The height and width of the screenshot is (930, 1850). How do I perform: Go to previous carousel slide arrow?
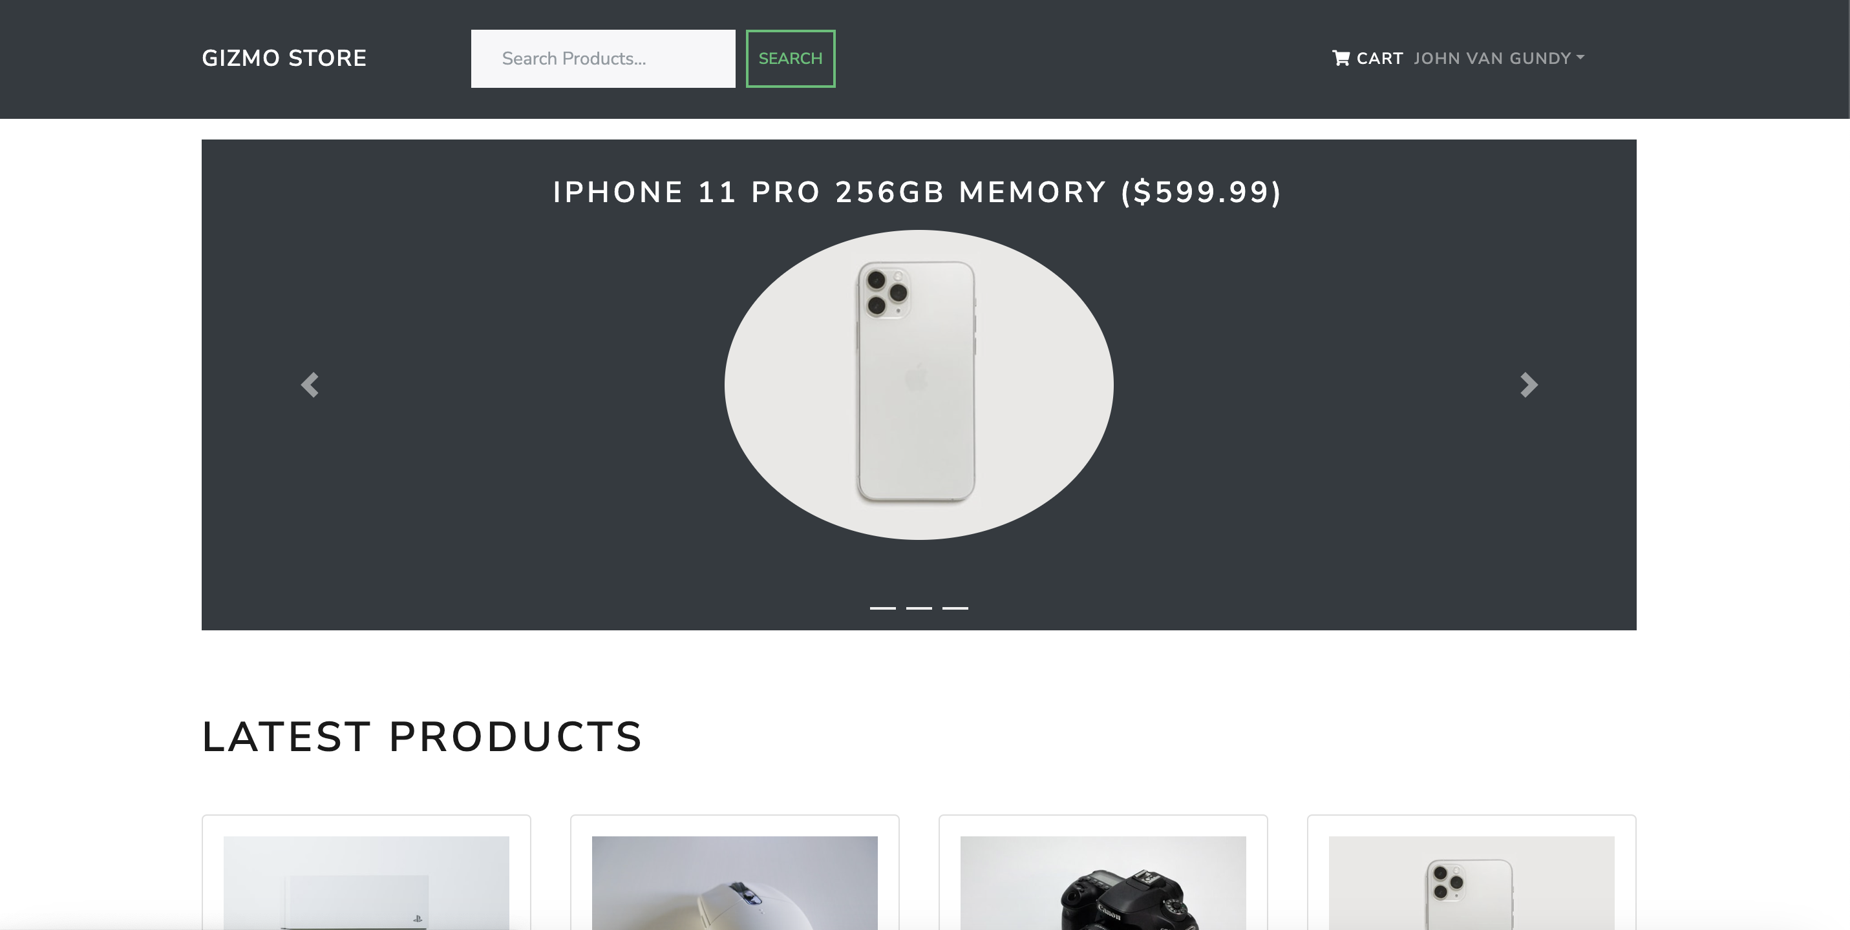pyautogui.click(x=310, y=385)
